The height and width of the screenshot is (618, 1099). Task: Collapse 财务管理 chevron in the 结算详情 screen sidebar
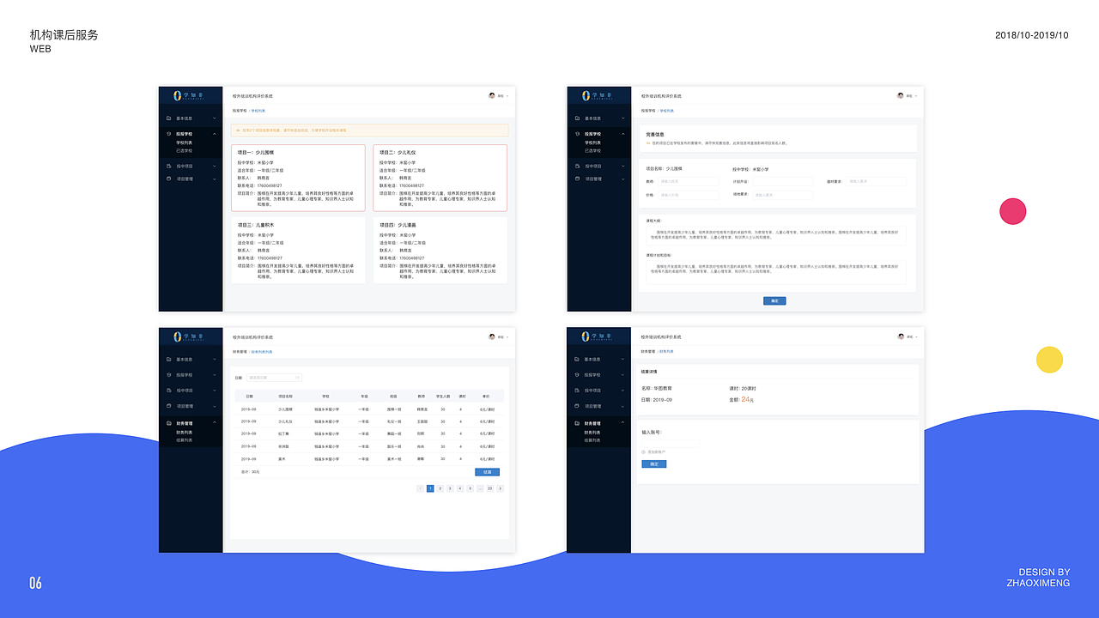tap(623, 422)
